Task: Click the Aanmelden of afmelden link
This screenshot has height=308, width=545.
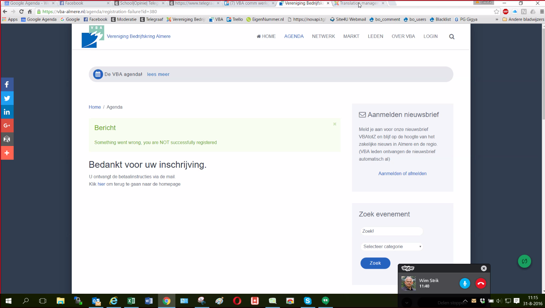Action: click(x=402, y=173)
